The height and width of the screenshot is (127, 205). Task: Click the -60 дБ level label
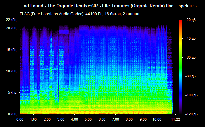pyautogui.click(x=191, y=57)
